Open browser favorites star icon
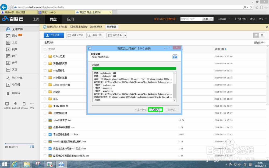 261,7
